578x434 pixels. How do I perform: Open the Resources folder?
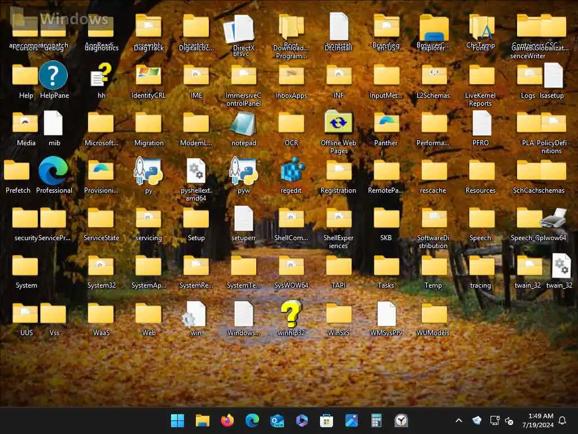pos(481,171)
